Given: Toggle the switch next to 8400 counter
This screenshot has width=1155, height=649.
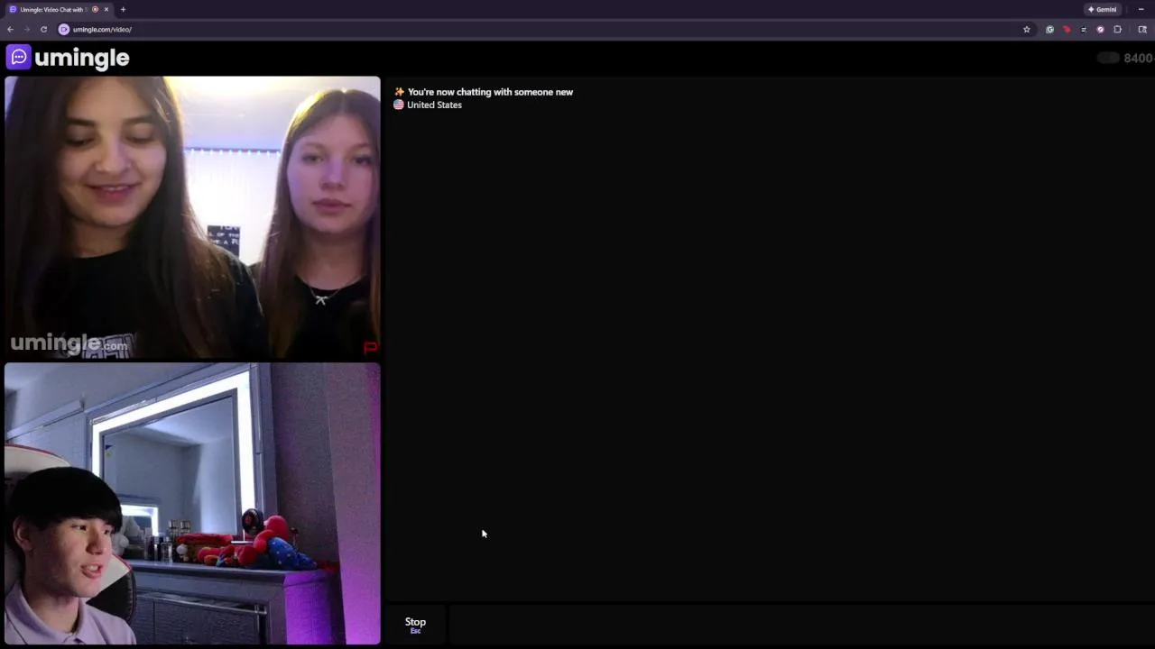Looking at the screenshot, I should tap(1108, 58).
